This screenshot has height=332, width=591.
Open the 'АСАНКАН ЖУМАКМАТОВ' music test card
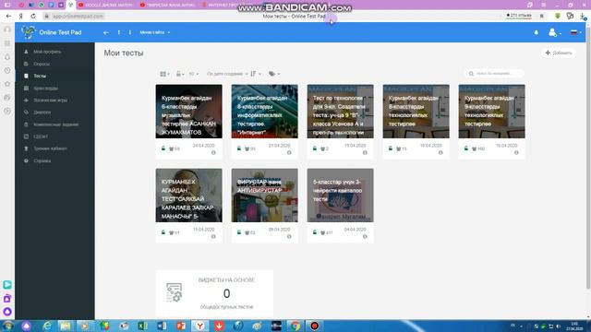click(x=188, y=112)
